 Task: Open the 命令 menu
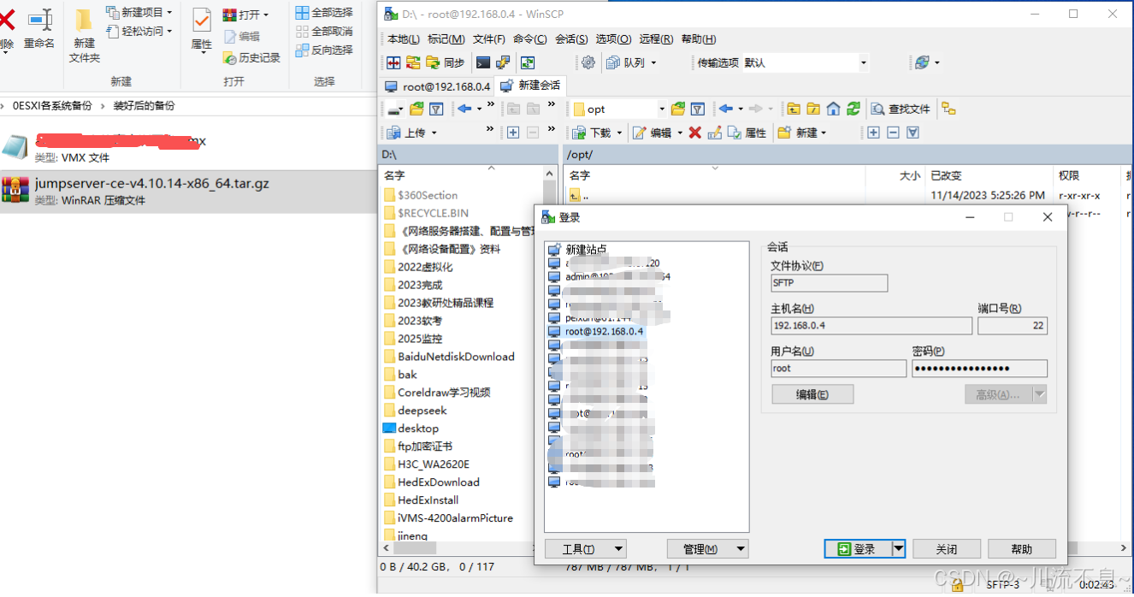pos(530,39)
